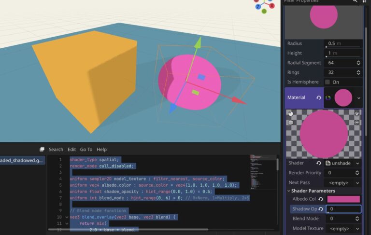
Task: Toggle the first light in material preview
Action: point(357,114)
